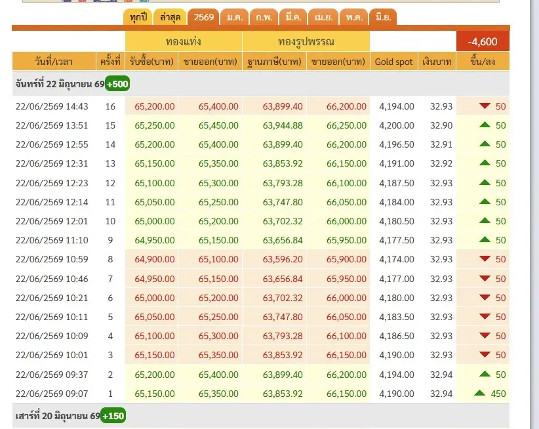539x429 pixels.
Task: Click Gold spot value 4,196.50
Action: (x=396, y=144)
